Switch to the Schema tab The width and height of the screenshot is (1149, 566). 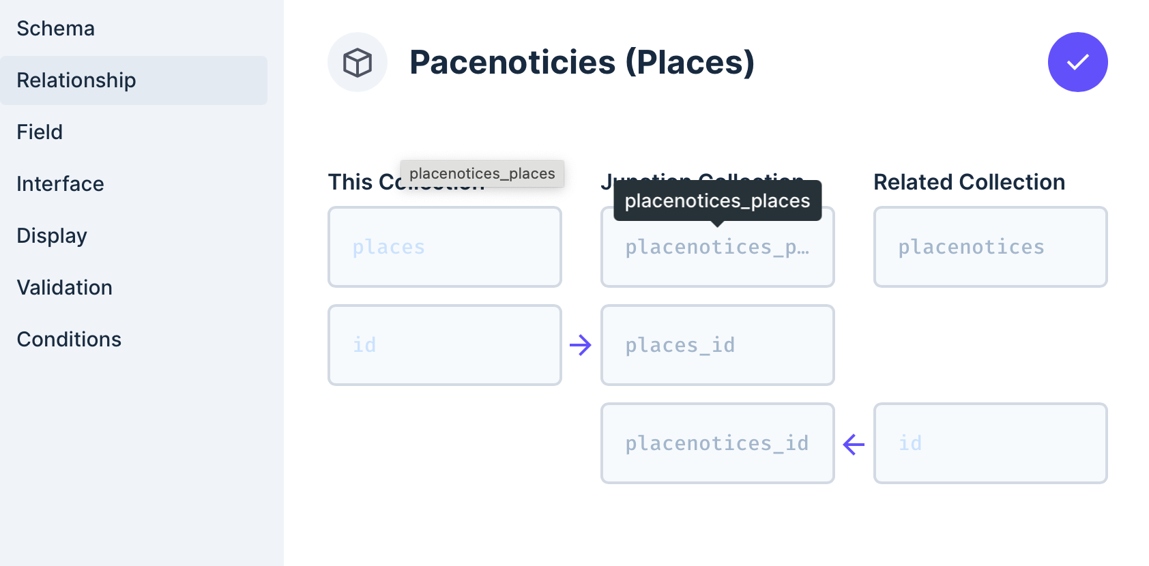pos(55,28)
